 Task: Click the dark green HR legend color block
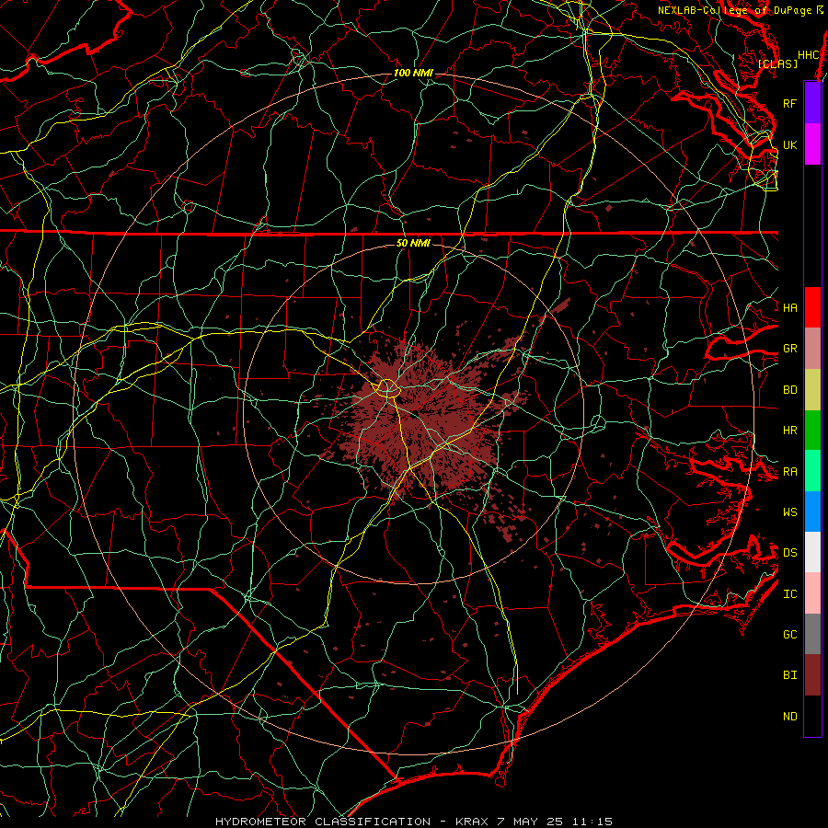point(812,430)
